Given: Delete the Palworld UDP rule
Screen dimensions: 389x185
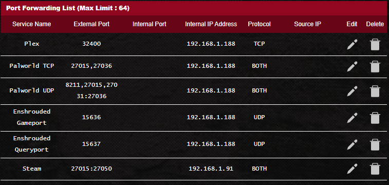Looking at the screenshot, I should (375, 91).
